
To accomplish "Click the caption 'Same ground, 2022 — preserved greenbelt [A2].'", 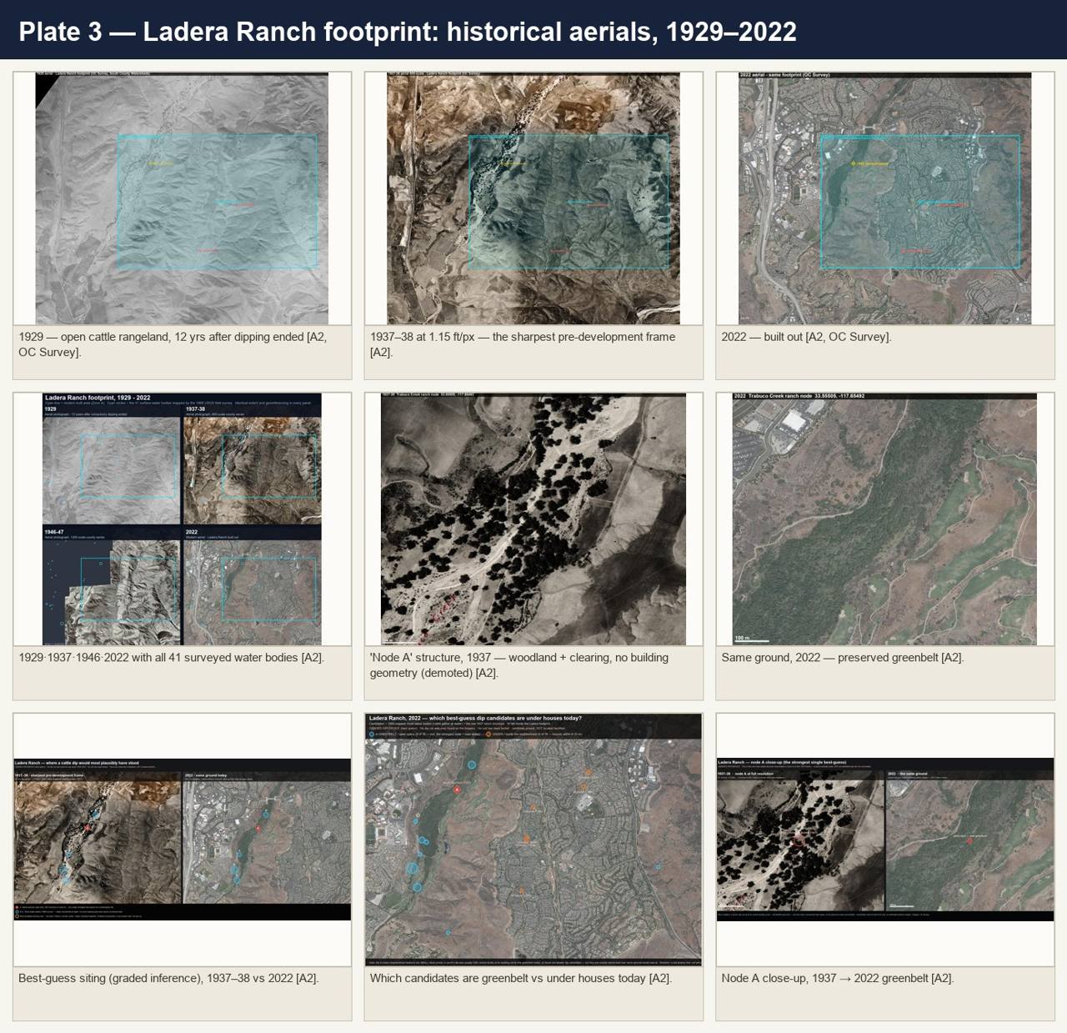I will click(x=843, y=658).
